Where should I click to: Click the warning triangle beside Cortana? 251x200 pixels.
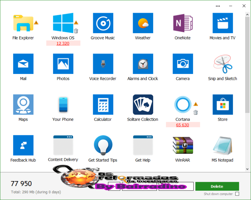[x=196, y=104]
